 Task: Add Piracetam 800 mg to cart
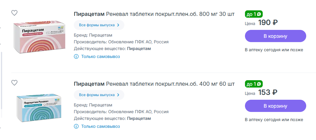(275, 36)
